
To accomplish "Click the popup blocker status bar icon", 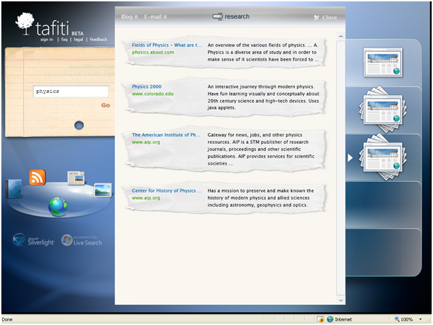I will pyautogui.click(x=320, y=319).
